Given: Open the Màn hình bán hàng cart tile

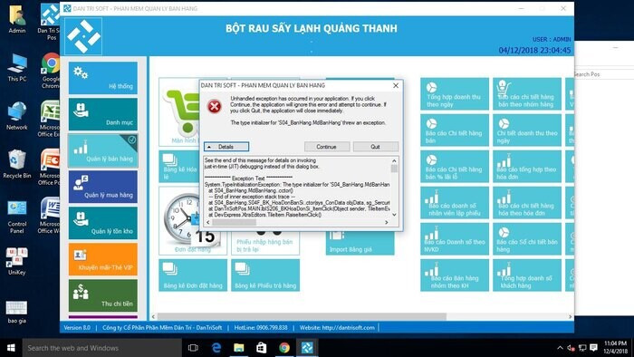Looking at the screenshot, I should (178, 113).
